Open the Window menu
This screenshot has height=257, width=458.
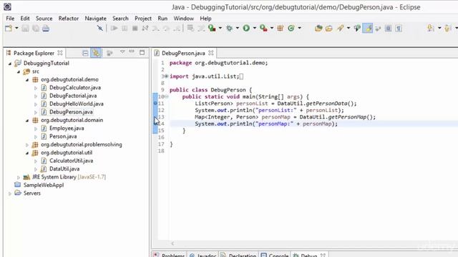click(184, 19)
